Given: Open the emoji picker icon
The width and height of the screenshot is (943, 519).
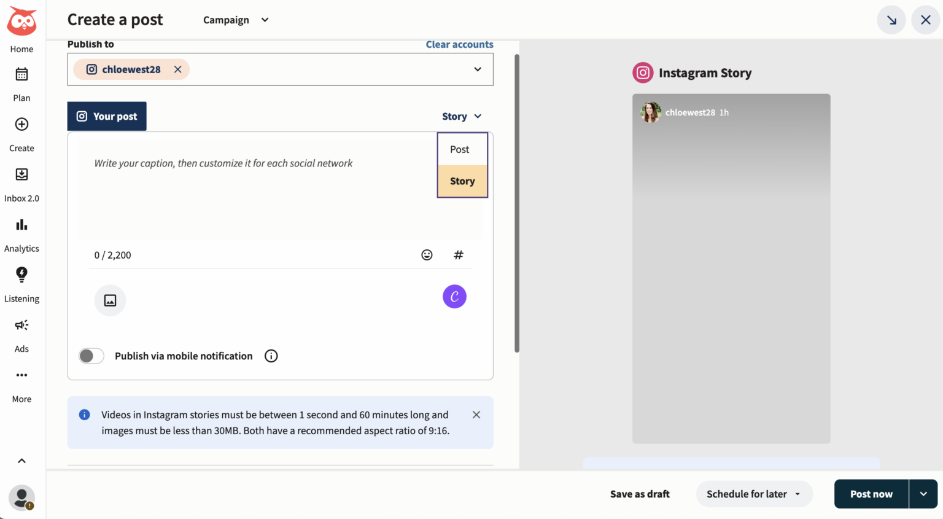Looking at the screenshot, I should pos(427,255).
